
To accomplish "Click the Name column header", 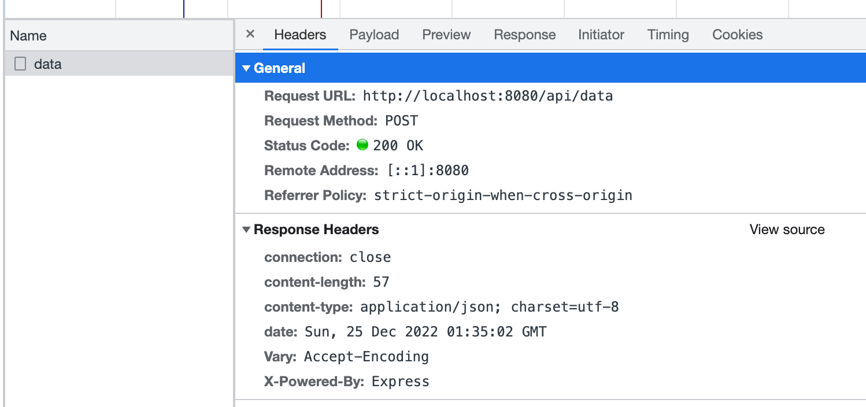I will pos(119,36).
